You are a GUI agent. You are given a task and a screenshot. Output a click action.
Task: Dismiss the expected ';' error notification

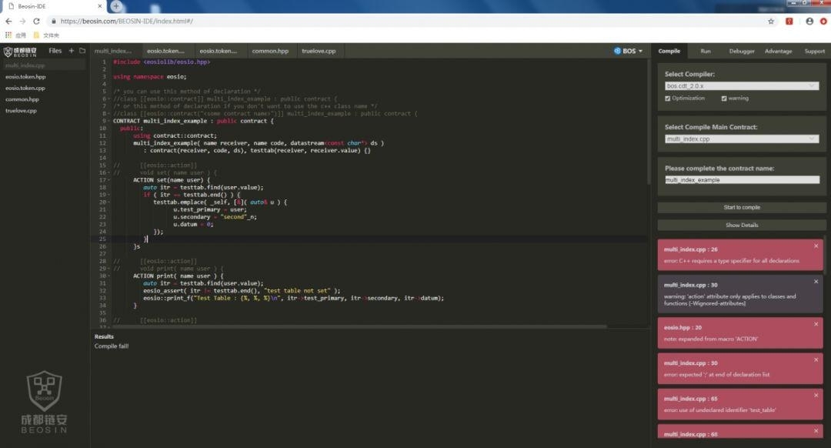[816, 359]
